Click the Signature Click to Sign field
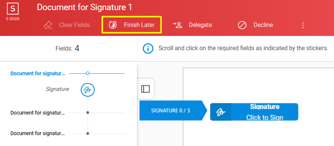 254,112
